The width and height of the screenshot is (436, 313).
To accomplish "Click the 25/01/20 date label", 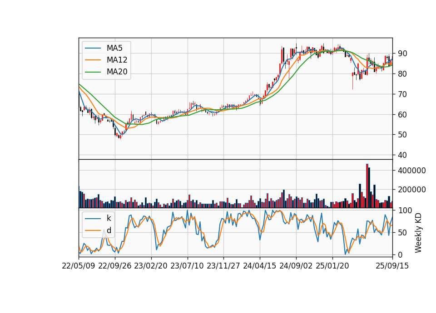I will 332,266.
